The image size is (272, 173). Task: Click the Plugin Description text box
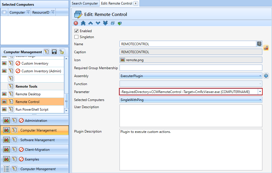click(191, 150)
